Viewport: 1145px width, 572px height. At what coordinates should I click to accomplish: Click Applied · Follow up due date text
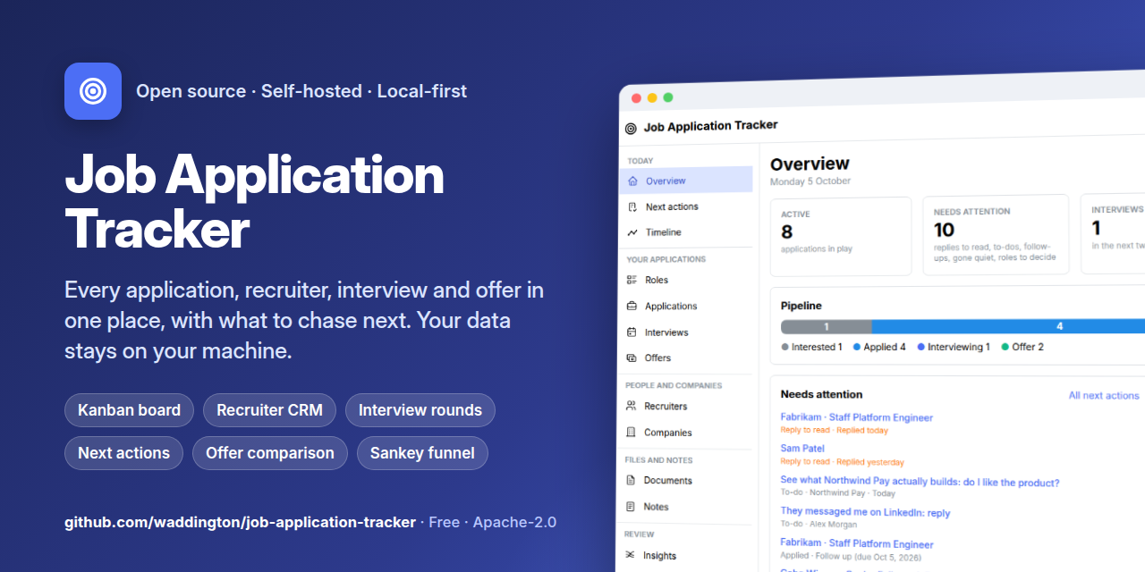pos(851,555)
